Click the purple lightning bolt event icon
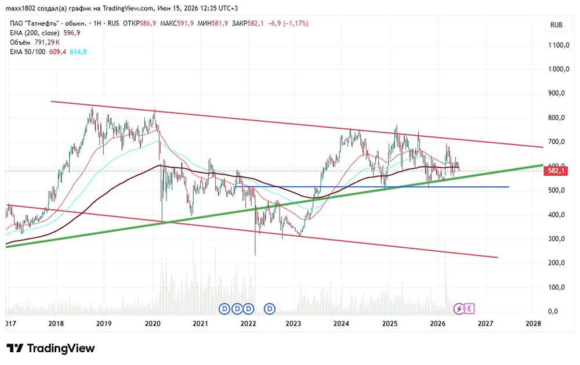The width and height of the screenshot is (580, 365). pyautogui.click(x=459, y=308)
